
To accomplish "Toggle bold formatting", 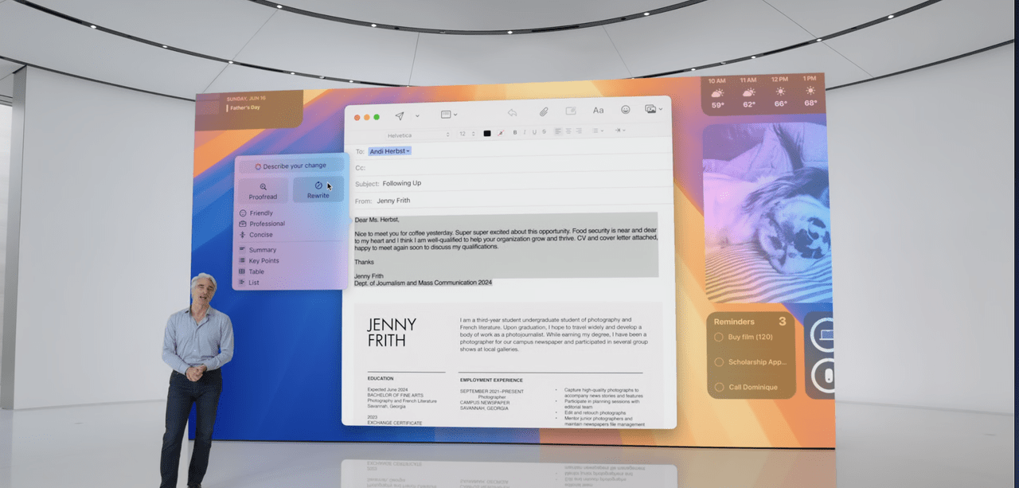I will click(515, 132).
